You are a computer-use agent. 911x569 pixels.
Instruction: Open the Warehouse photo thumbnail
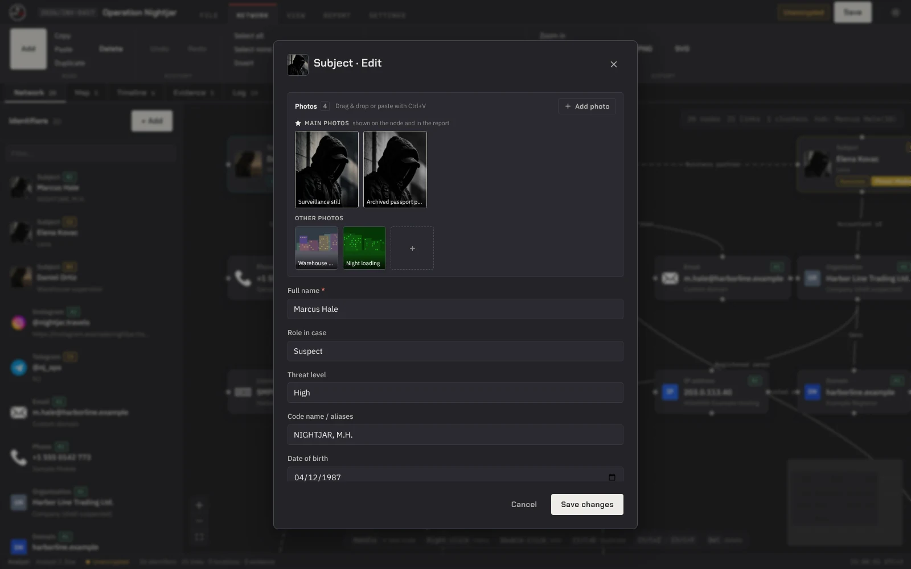(317, 248)
